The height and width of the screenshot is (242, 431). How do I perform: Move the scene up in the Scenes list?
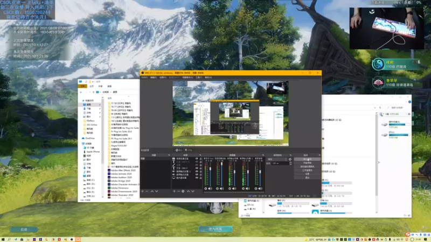tap(152, 191)
